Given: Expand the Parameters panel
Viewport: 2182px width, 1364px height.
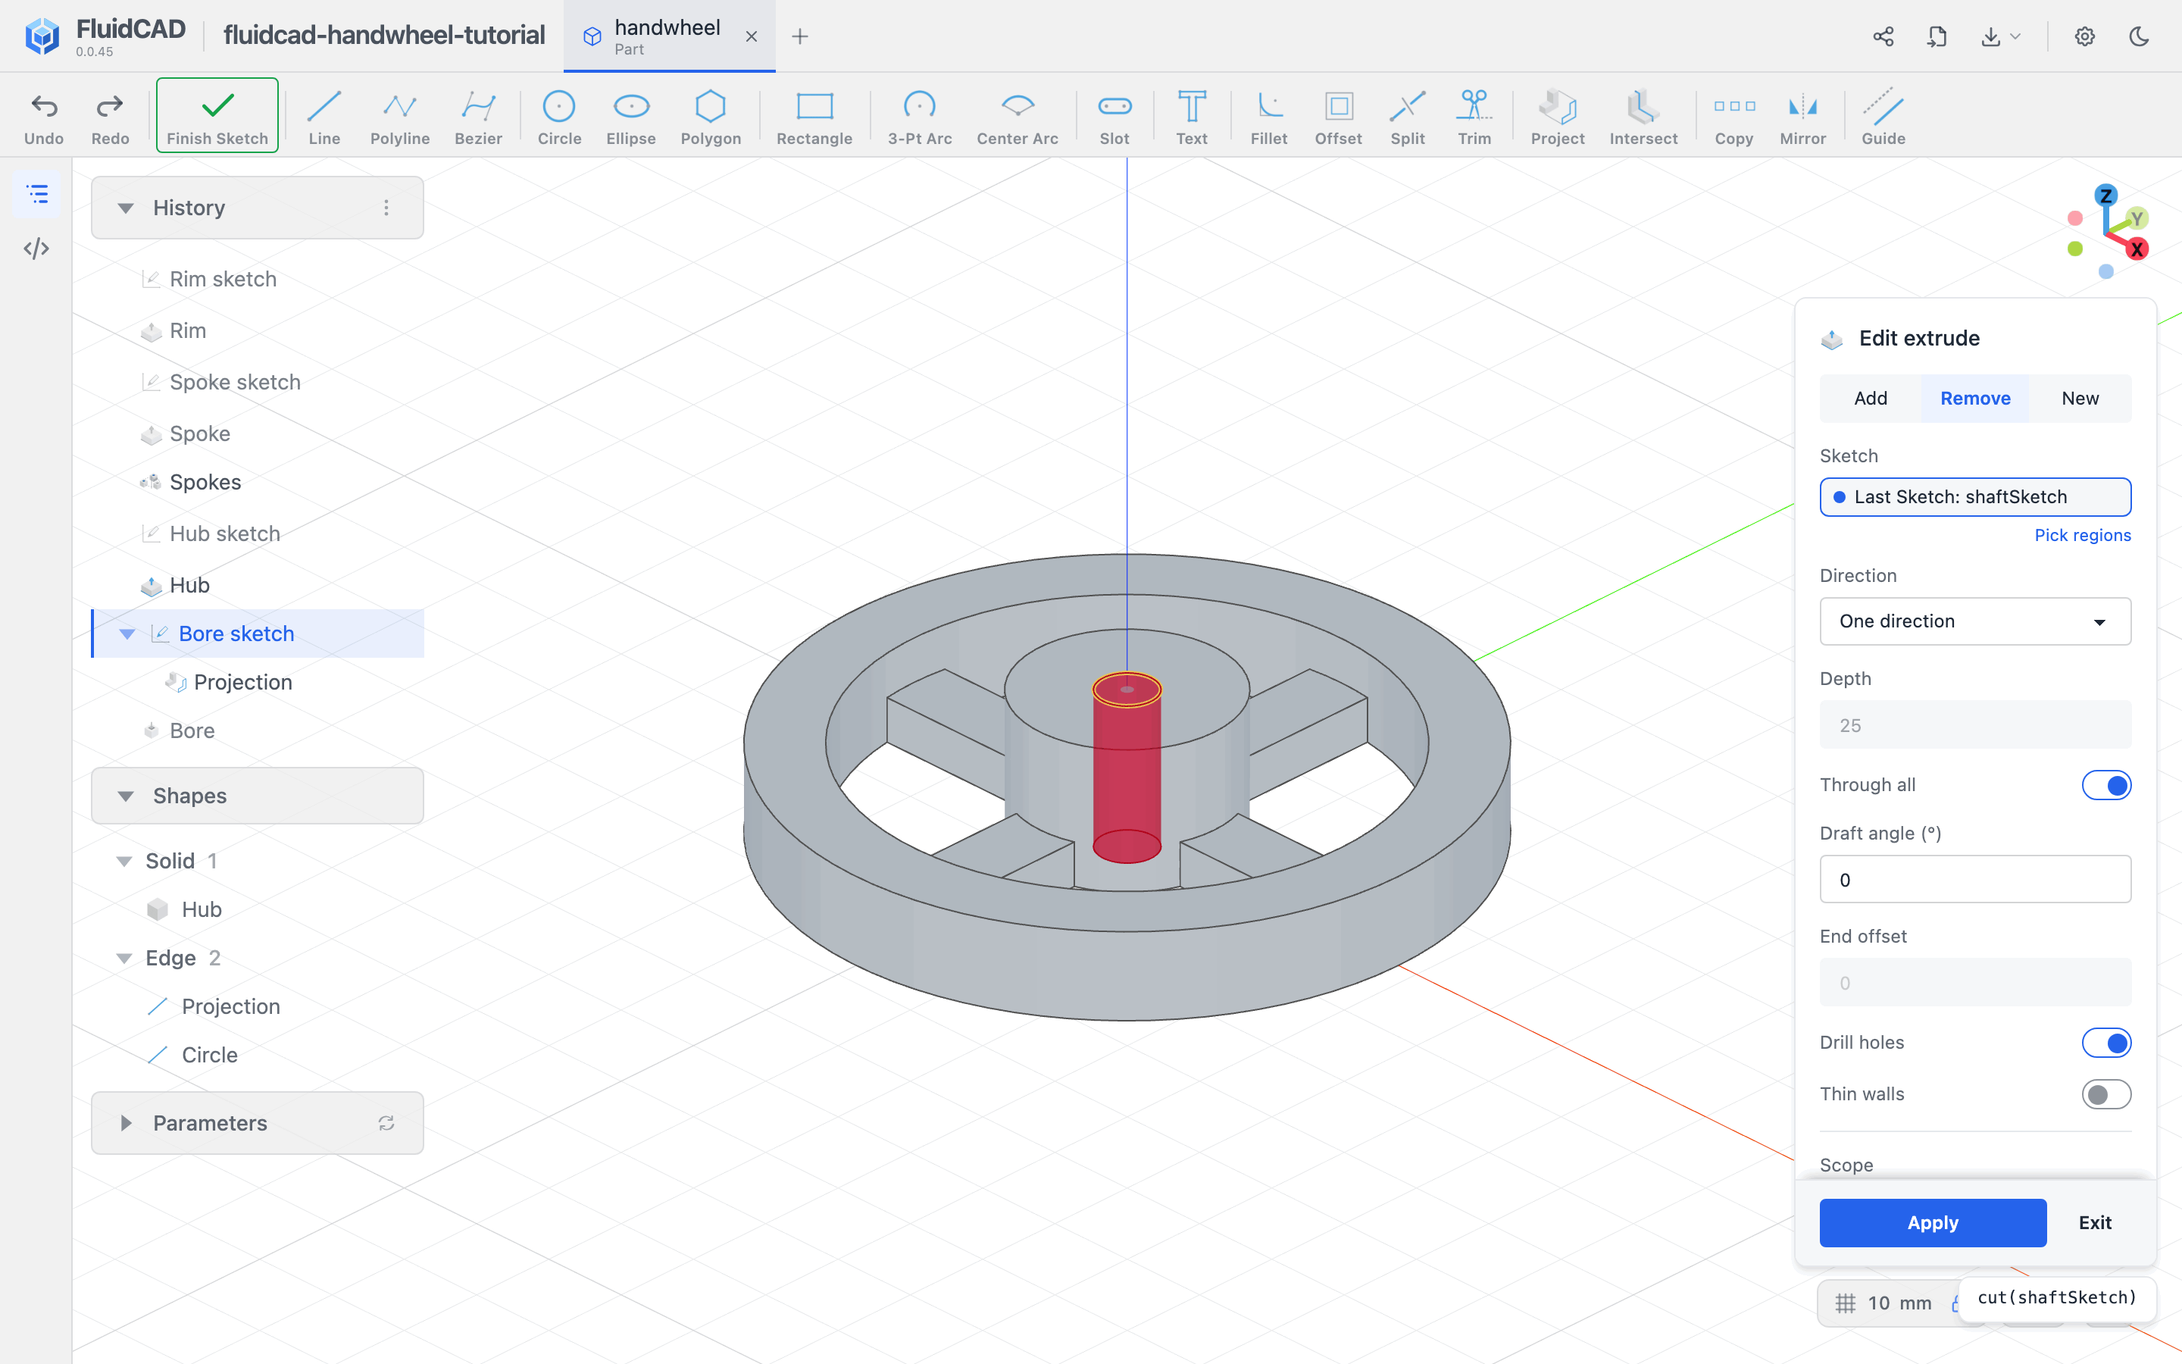Looking at the screenshot, I should 125,1123.
